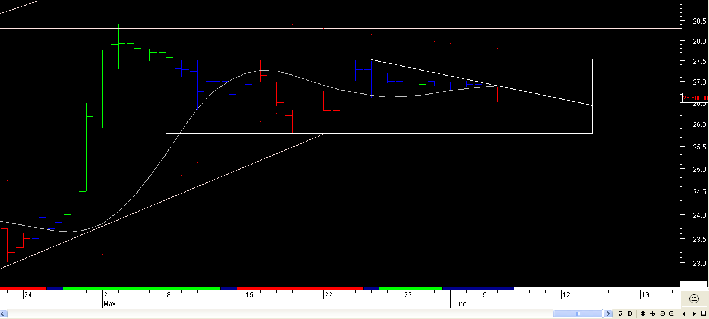The width and height of the screenshot is (709, 319).
Task: Click the date 15 on the time axis
Action: [250, 295]
